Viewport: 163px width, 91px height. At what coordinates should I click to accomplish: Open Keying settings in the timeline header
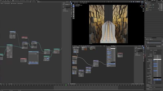[6, 84]
